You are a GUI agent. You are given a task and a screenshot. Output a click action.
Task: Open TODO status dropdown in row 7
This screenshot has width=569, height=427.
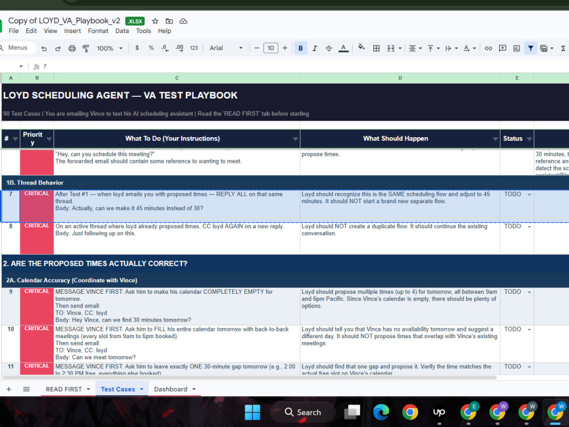tap(529, 195)
